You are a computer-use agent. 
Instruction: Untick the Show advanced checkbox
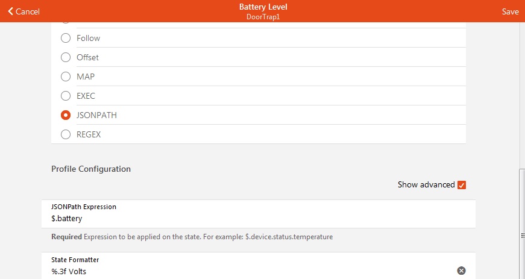pos(462,185)
